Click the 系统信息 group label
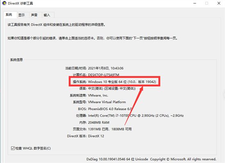Screen dimensions: 225x163 (16, 60)
